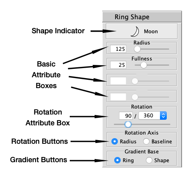Click the Ring Shape panel title bar

point(142,17)
